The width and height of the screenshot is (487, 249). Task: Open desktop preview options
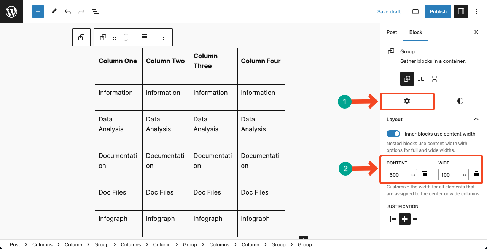pos(415,11)
